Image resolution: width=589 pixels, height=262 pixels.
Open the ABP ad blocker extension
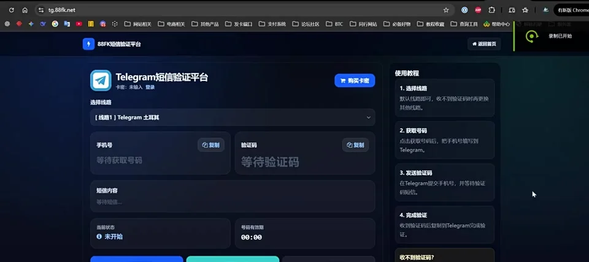478,10
